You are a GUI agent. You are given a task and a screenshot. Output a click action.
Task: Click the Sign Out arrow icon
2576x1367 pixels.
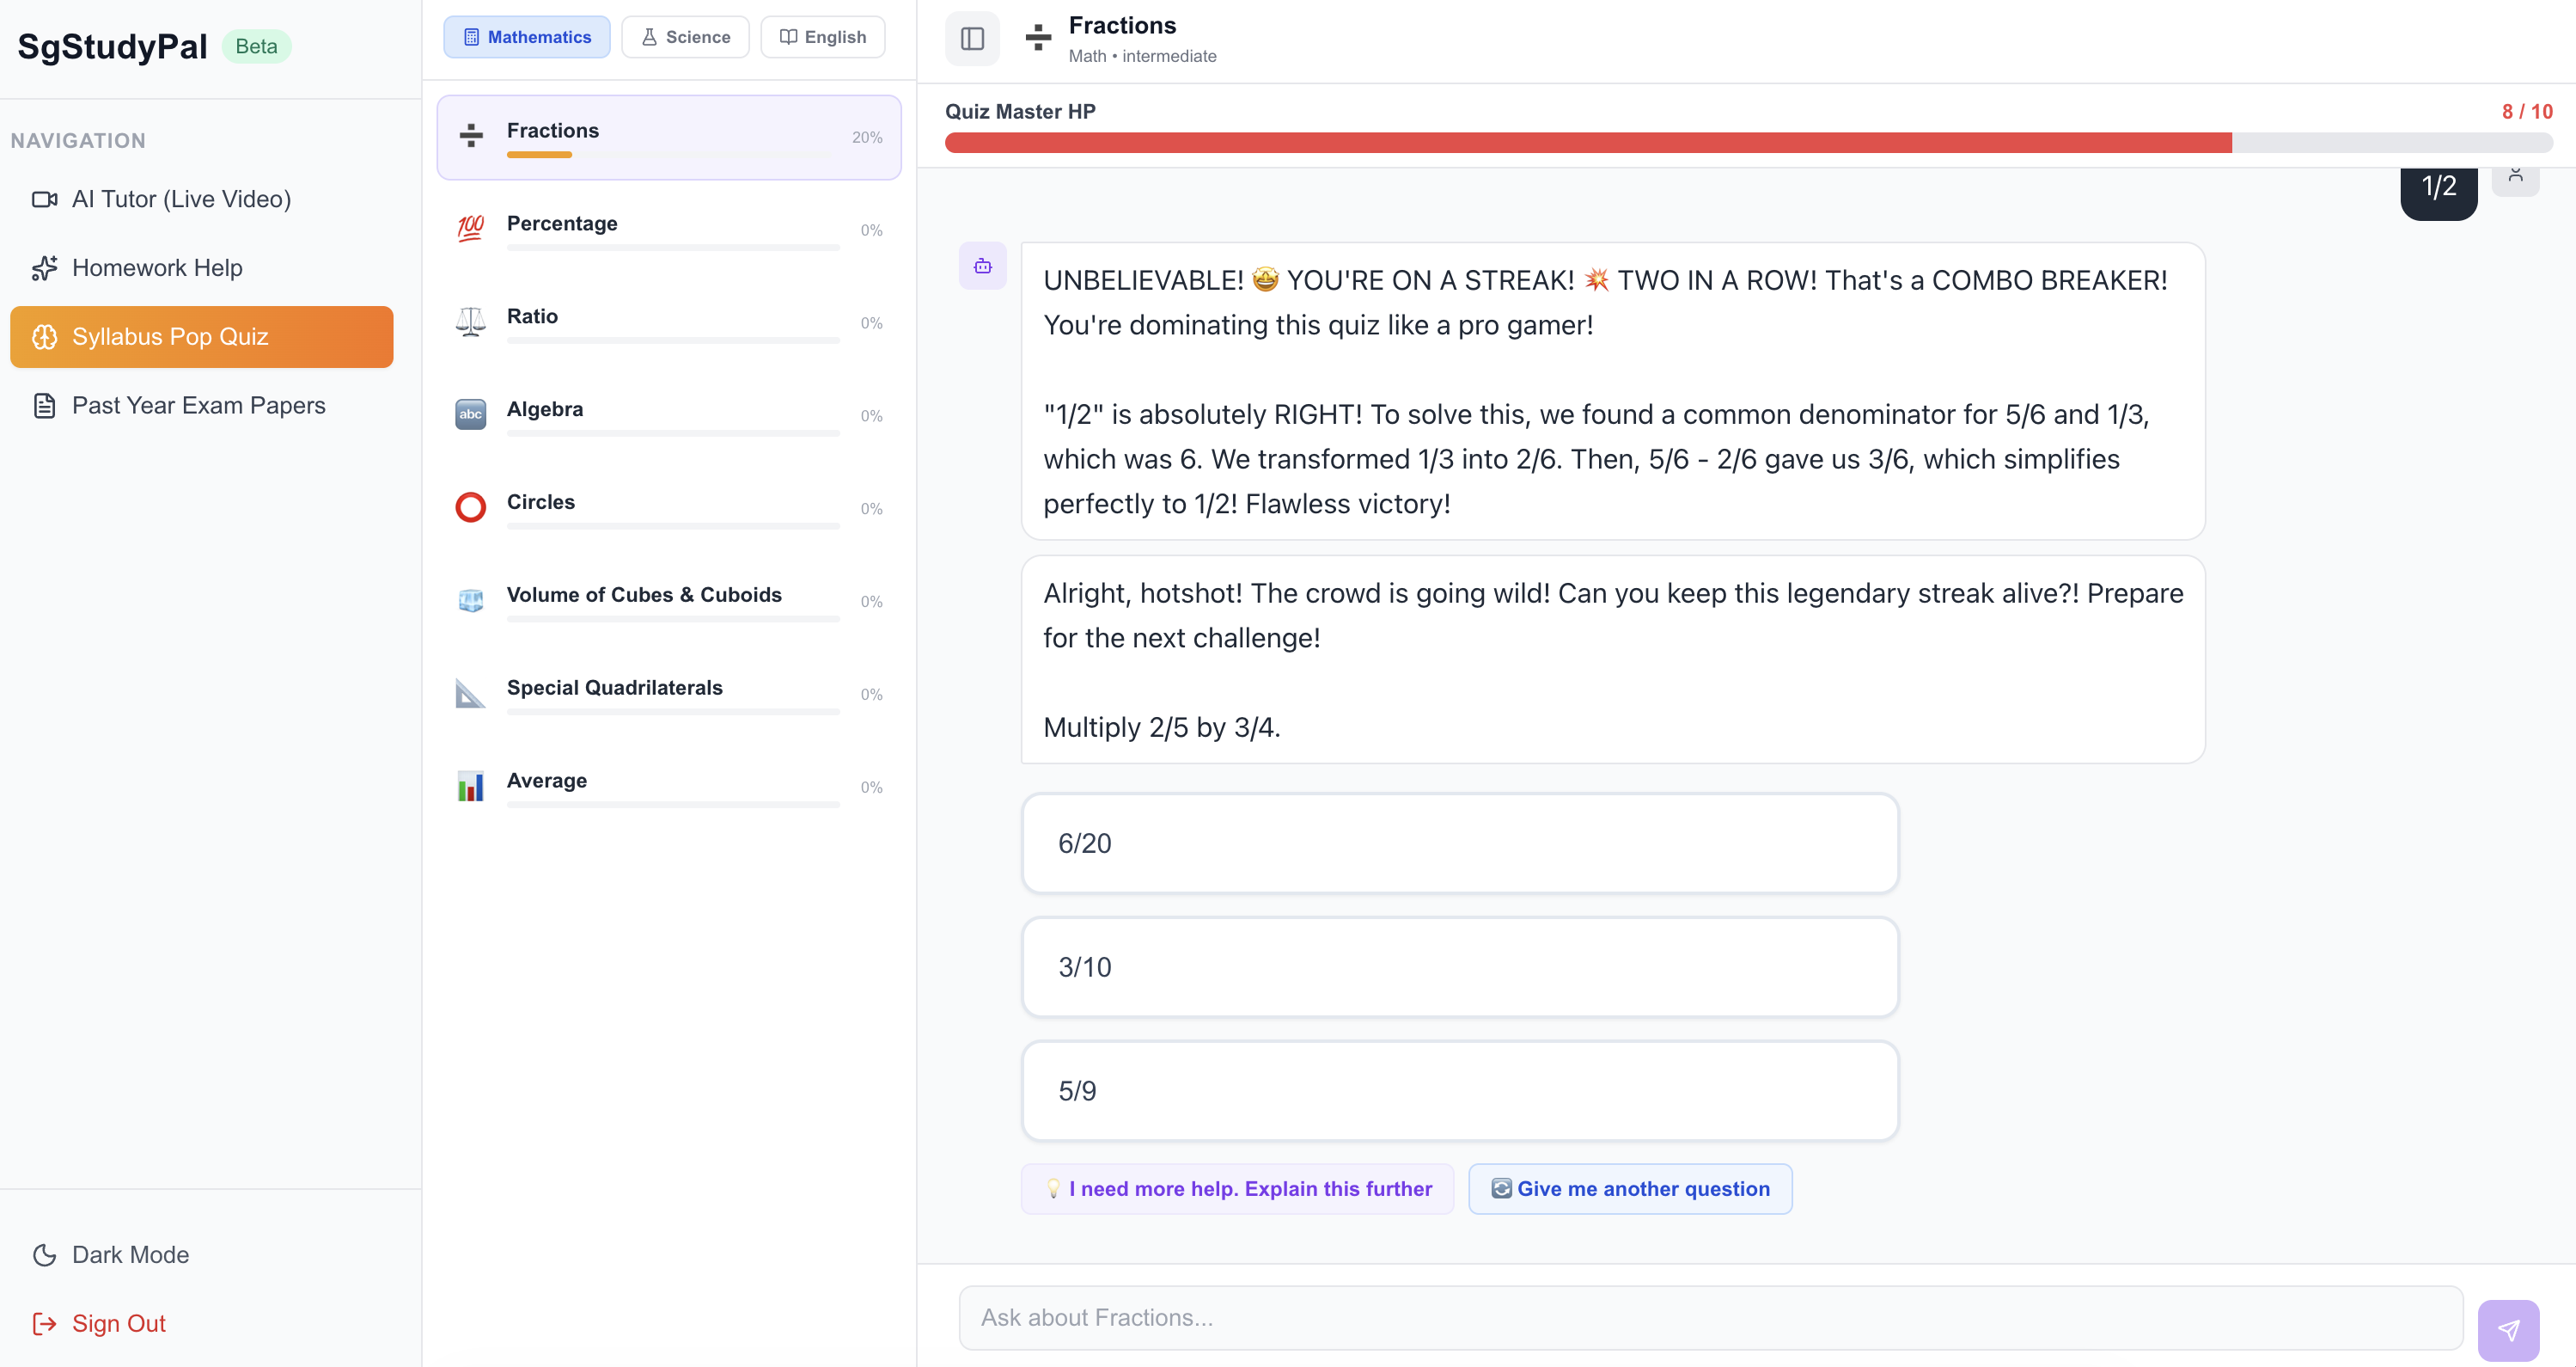(x=44, y=1323)
